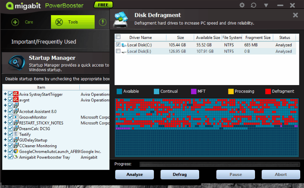Click the Local Disk(C:) drive icon
The height and width of the screenshot is (188, 304).
click(x=124, y=45)
